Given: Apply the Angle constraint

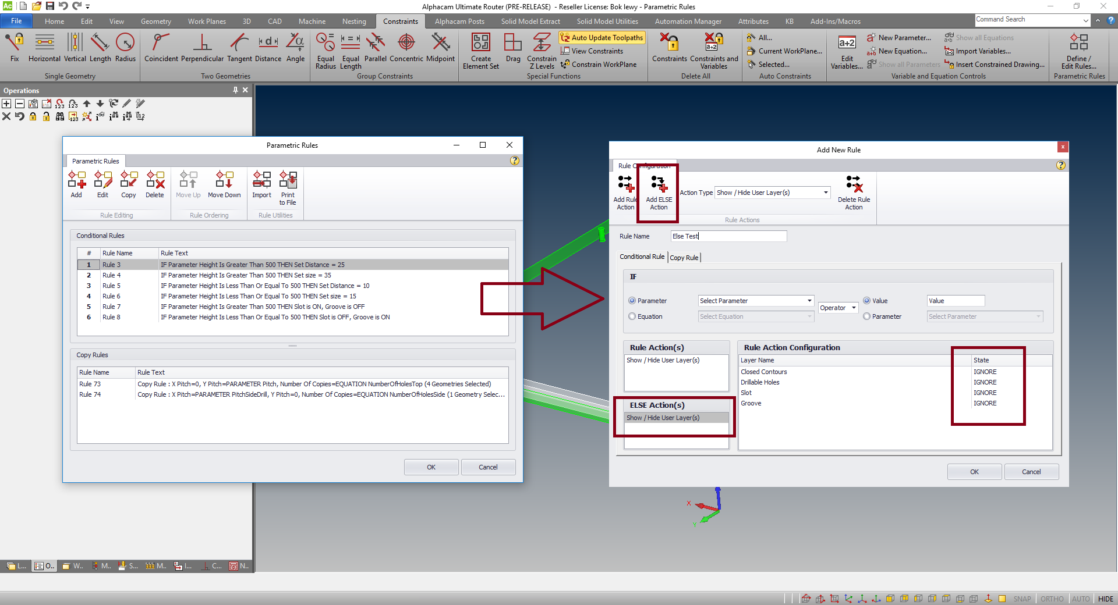Looking at the screenshot, I should (x=295, y=48).
